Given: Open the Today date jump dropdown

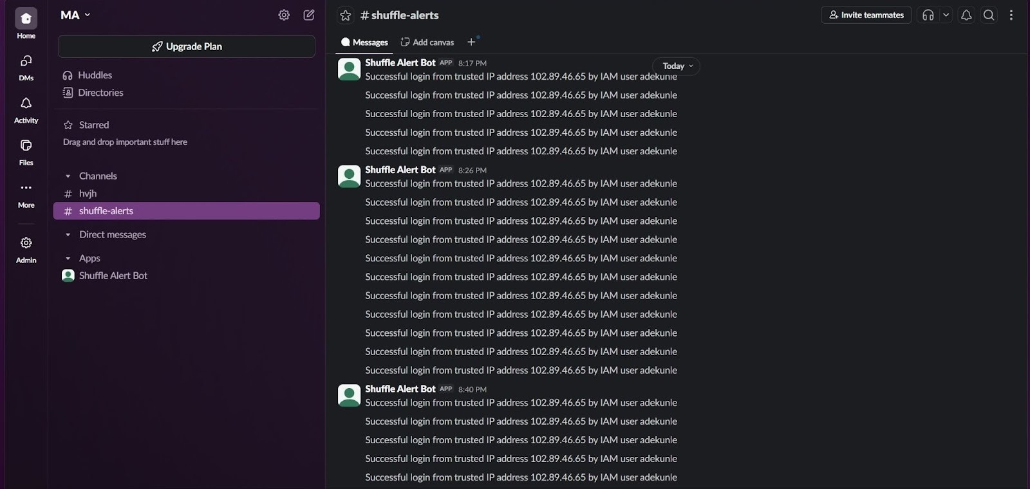Looking at the screenshot, I should (677, 66).
